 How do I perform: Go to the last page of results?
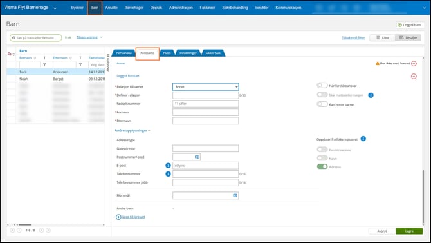pyautogui.click(x=48, y=230)
